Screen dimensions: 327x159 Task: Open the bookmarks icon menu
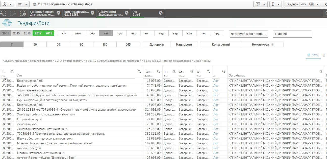coord(275,4)
